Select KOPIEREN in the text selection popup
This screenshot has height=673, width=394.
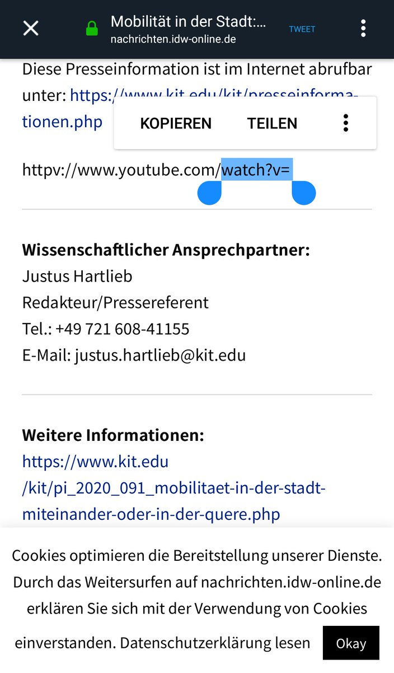(176, 123)
